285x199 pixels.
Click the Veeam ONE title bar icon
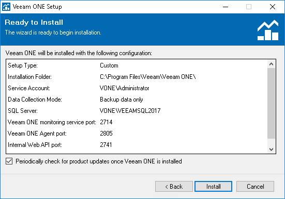[6, 7]
